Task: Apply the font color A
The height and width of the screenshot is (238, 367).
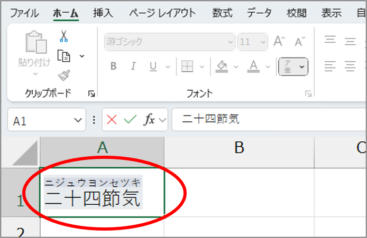Action: (253, 66)
